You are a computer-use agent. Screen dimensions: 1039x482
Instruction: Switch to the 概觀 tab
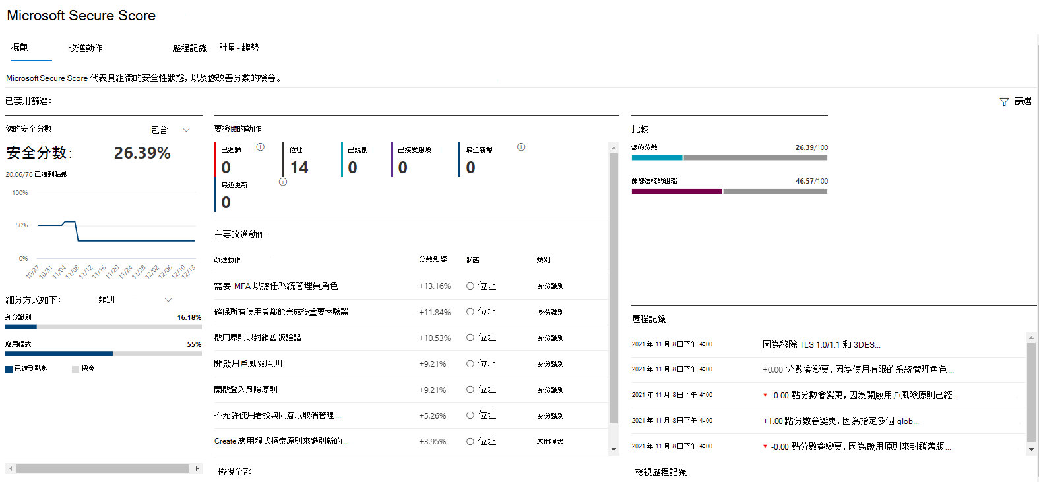[20, 47]
